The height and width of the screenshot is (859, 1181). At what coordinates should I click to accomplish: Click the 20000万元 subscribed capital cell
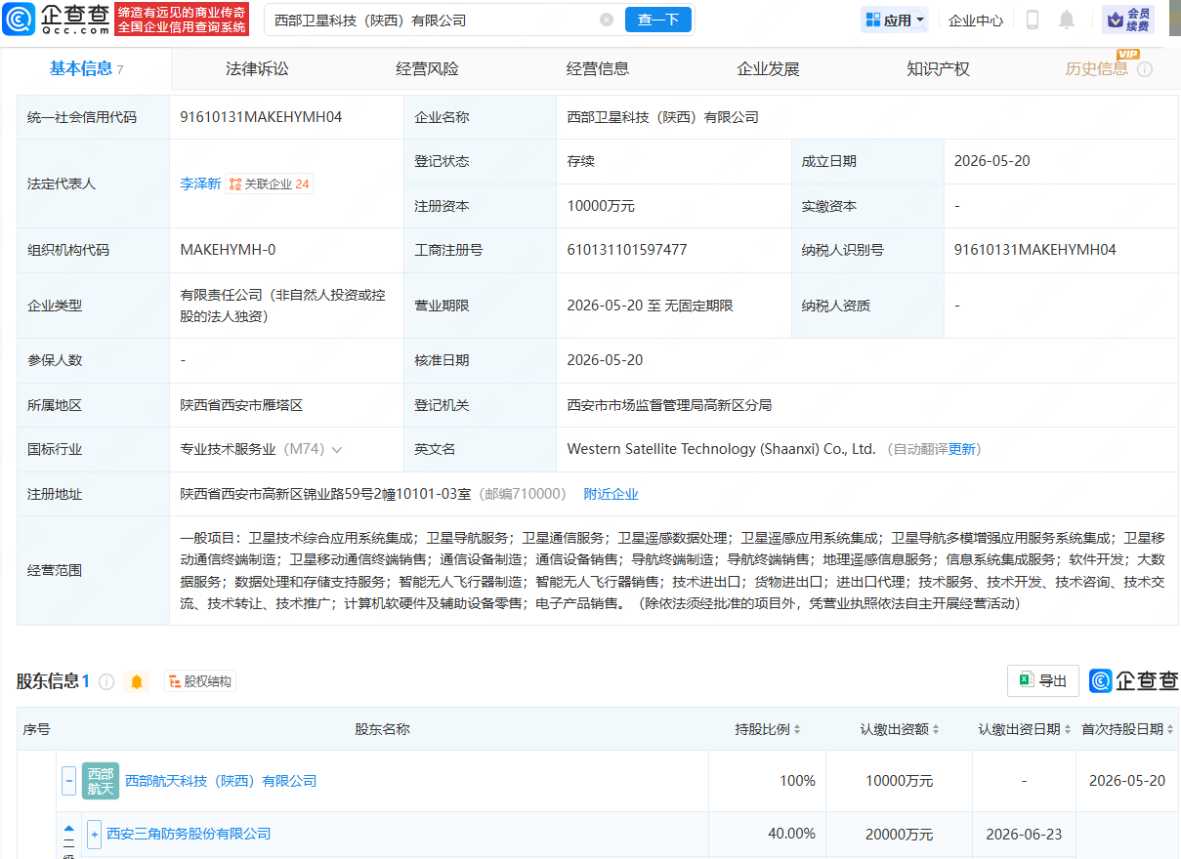tap(899, 834)
